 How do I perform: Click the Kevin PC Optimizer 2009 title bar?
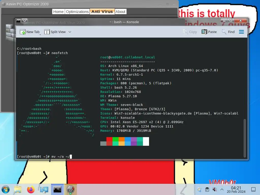coord(90,4)
